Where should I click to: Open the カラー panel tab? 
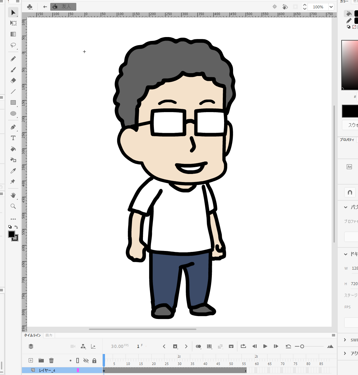tap(344, 1)
